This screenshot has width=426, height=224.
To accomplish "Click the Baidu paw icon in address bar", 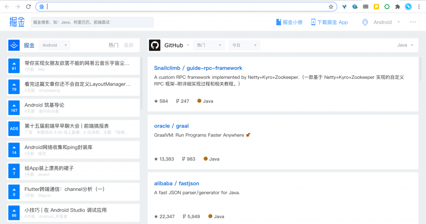I will point(41,7).
